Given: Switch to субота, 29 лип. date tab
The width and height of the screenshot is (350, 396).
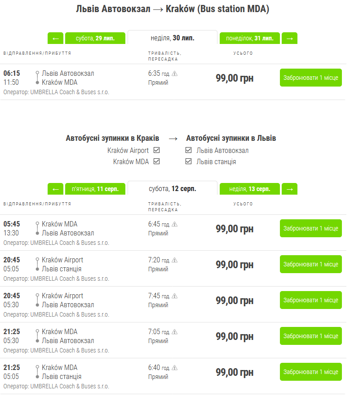Looking at the screenshot, I should click(95, 39).
